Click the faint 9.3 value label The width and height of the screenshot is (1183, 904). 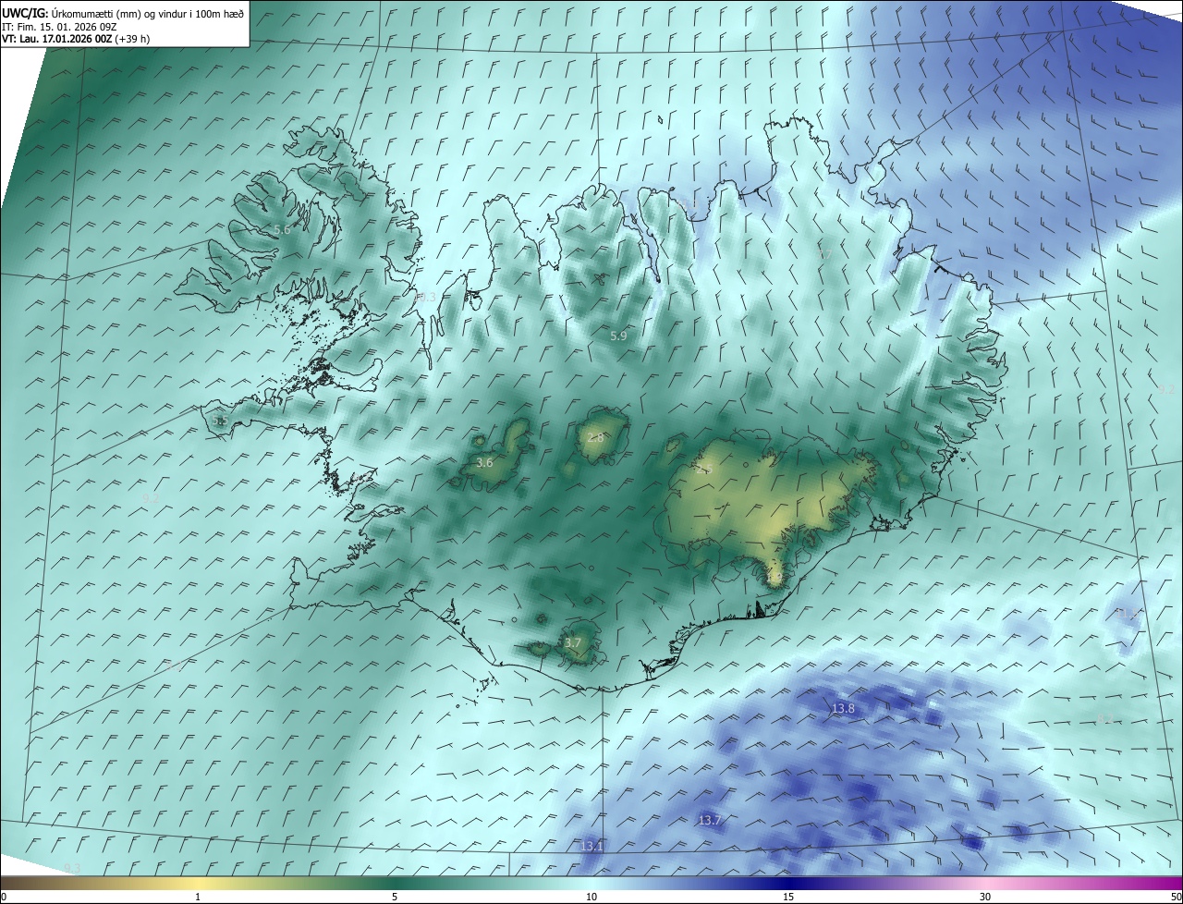click(72, 867)
